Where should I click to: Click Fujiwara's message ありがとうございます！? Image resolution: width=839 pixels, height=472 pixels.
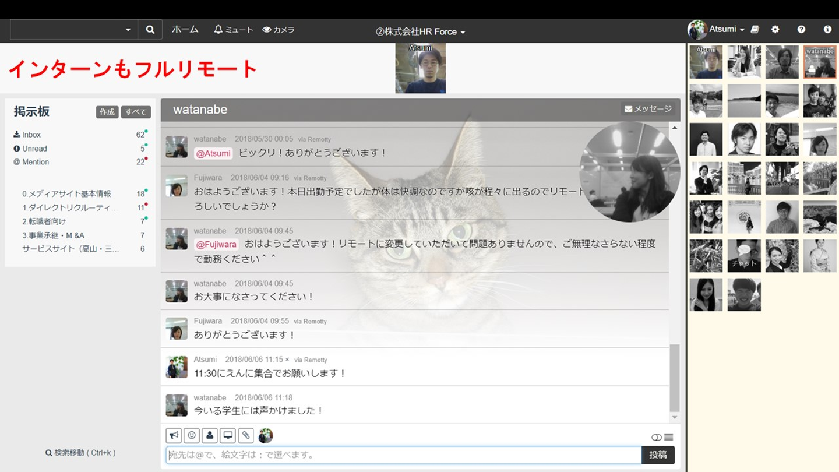[245, 335]
